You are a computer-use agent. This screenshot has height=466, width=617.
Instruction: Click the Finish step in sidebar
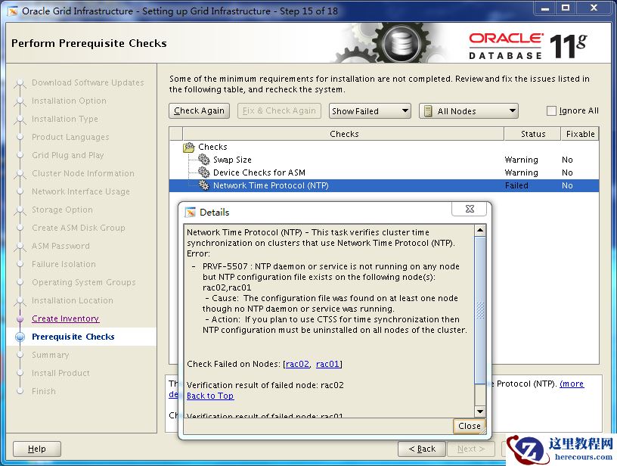coord(44,391)
